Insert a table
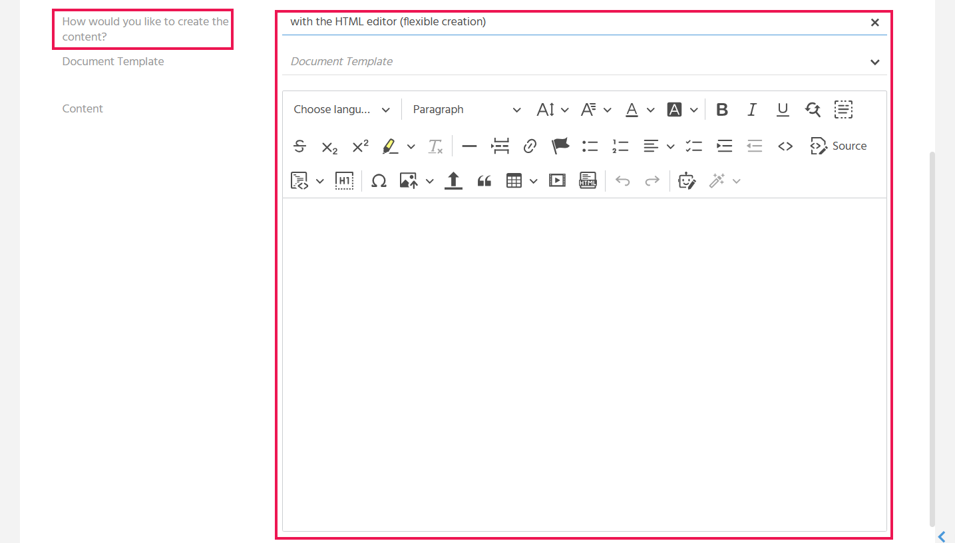The height and width of the screenshot is (543, 955). (514, 181)
